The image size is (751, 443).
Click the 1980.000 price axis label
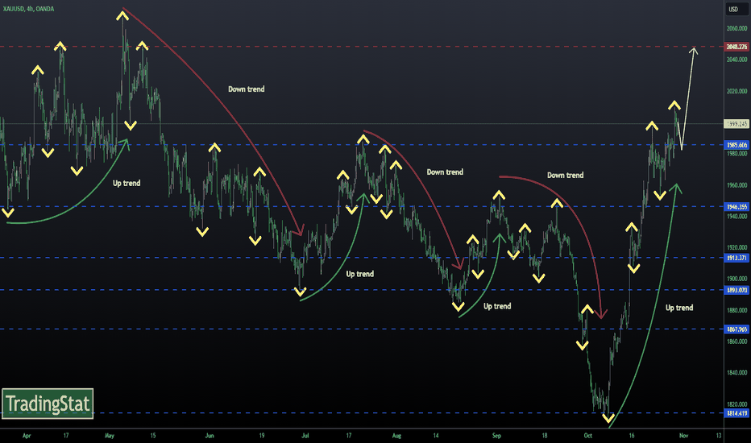(736, 153)
